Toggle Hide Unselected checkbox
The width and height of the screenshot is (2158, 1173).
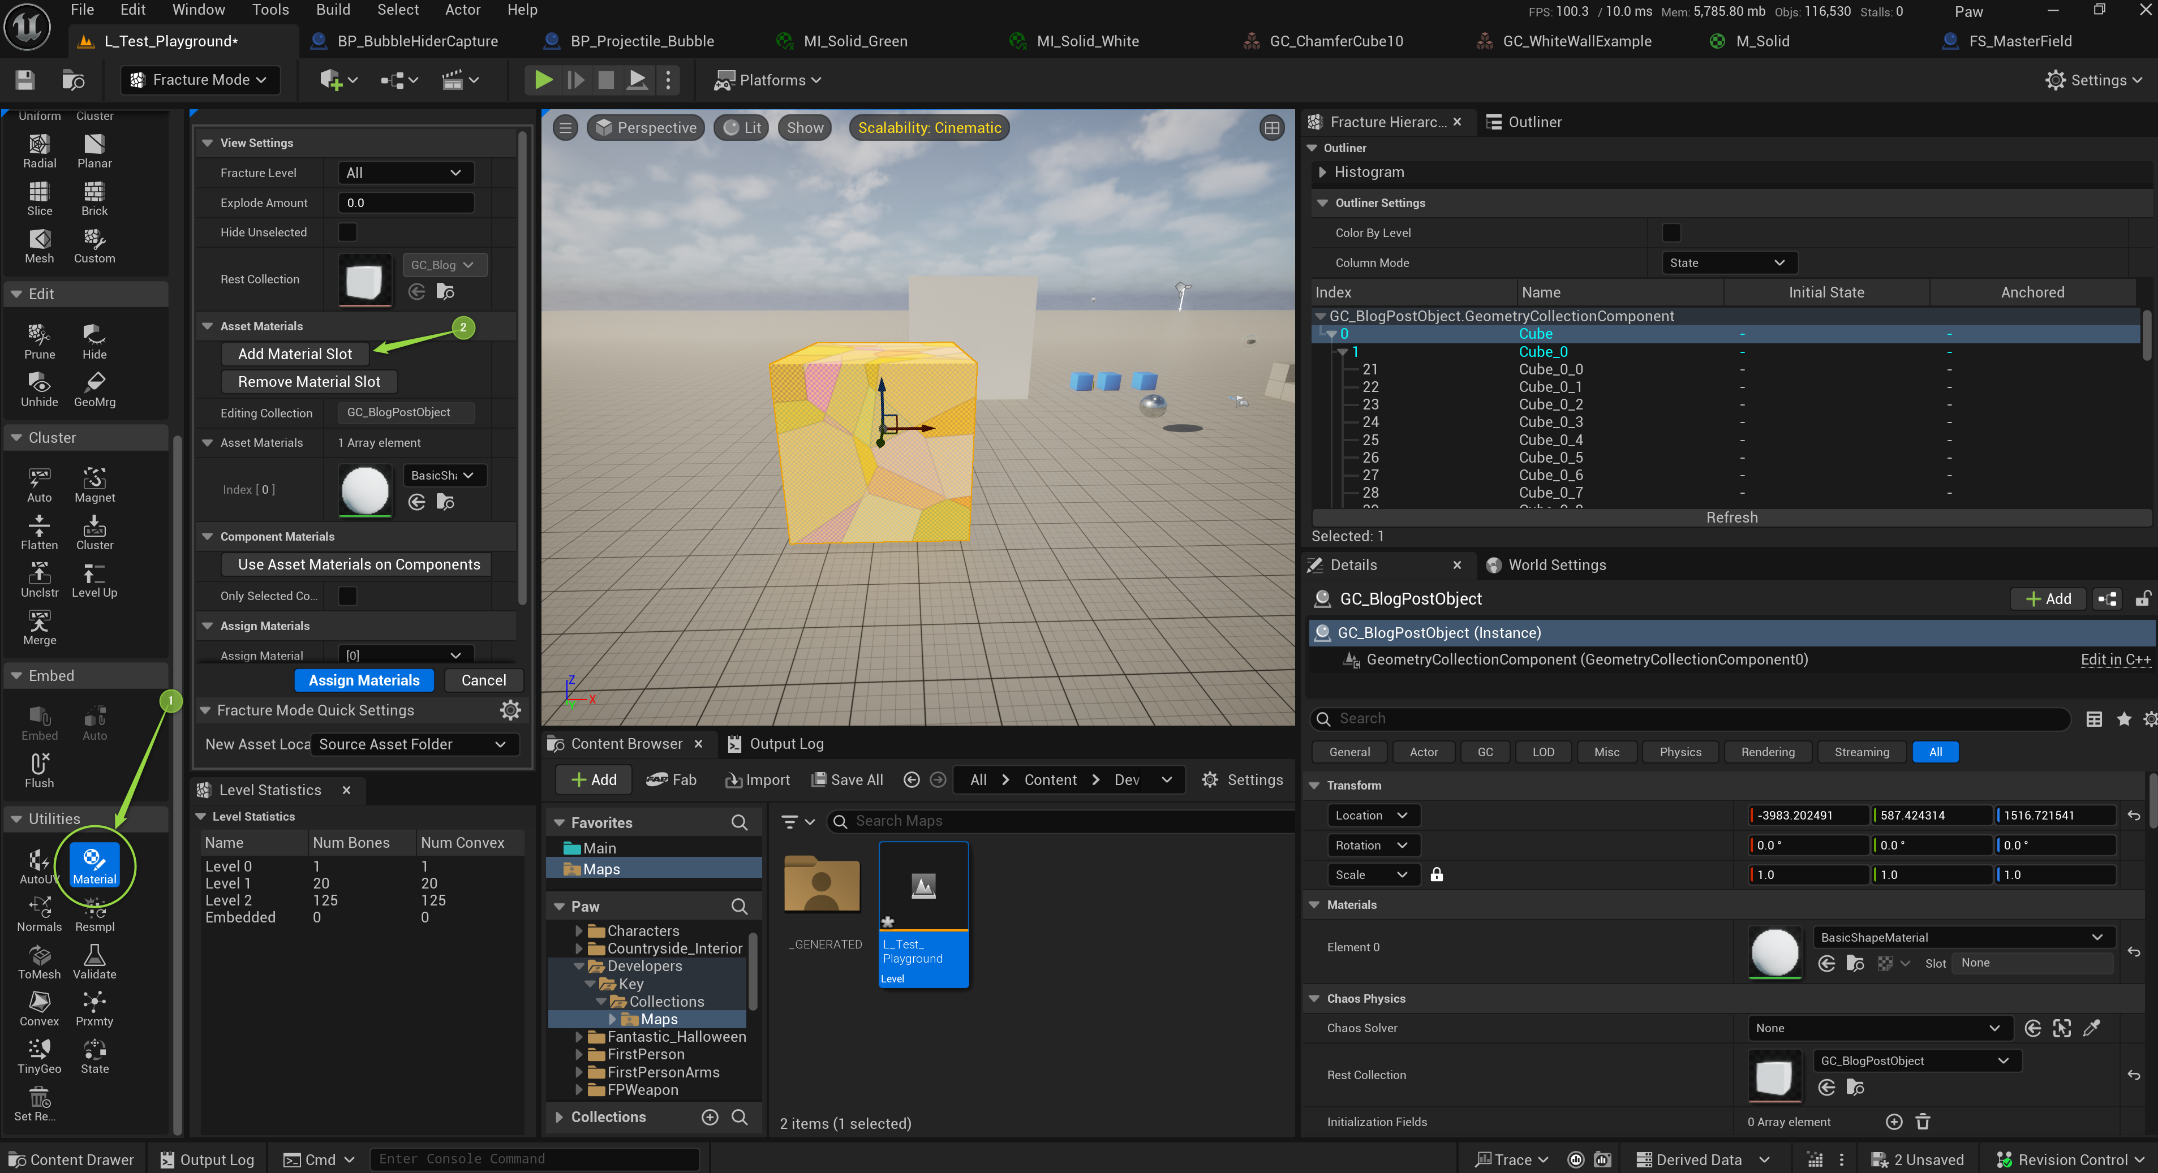point(347,232)
